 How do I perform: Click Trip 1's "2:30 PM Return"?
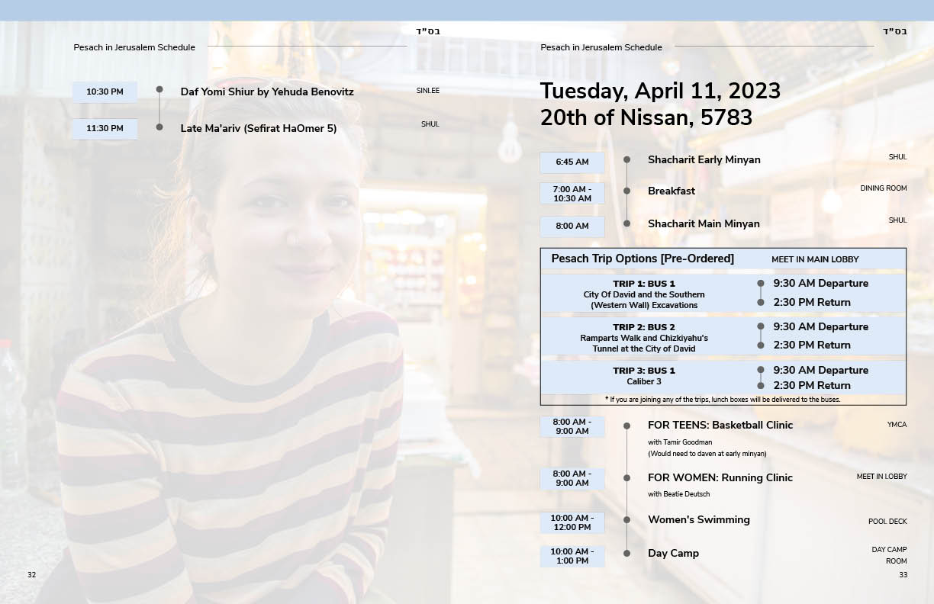click(812, 302)
